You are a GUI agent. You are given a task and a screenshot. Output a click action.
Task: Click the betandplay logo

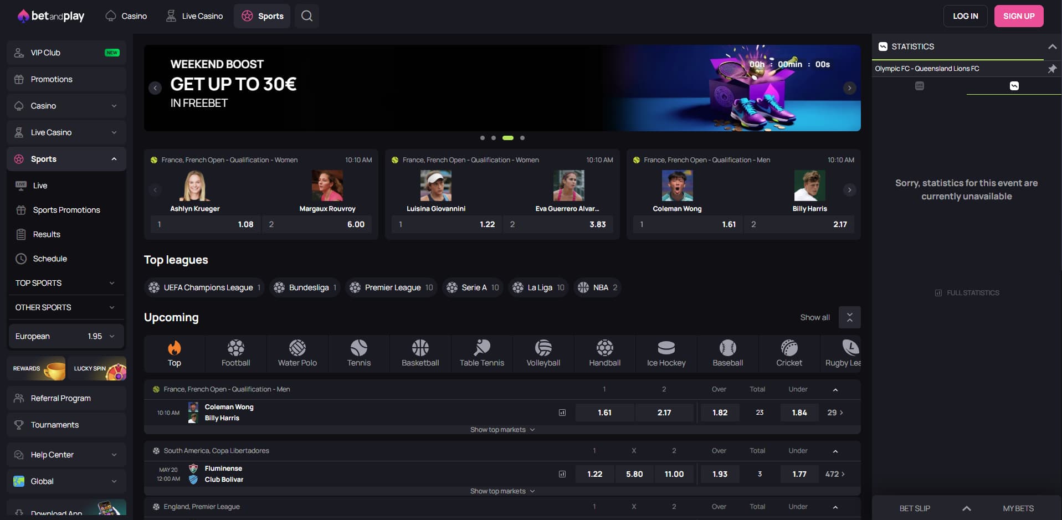click(x=51, y=16)
